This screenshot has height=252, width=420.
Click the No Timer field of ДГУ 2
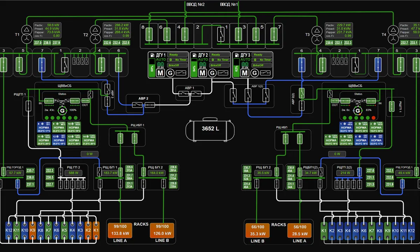[x=219, y=60]
